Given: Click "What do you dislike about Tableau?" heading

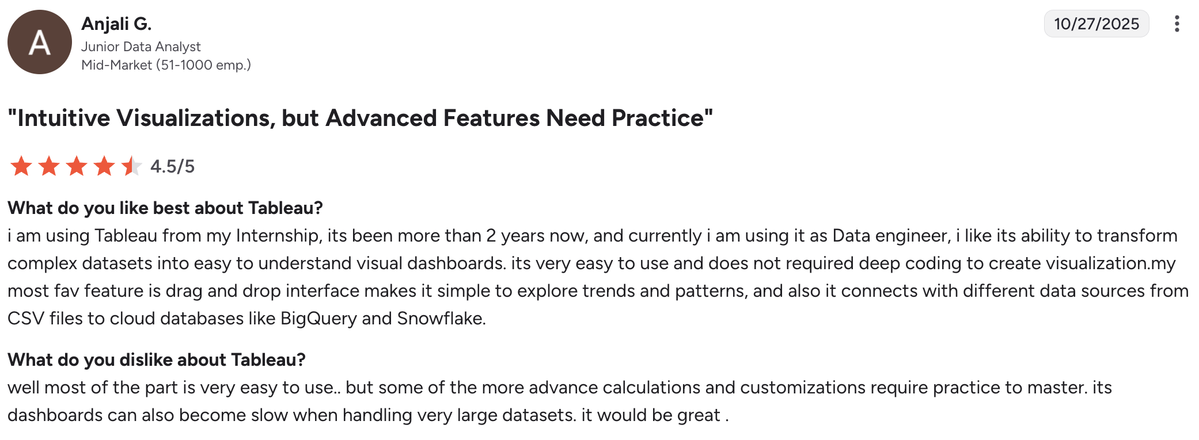Looking at the screenshot, I should tap(156, 359).
